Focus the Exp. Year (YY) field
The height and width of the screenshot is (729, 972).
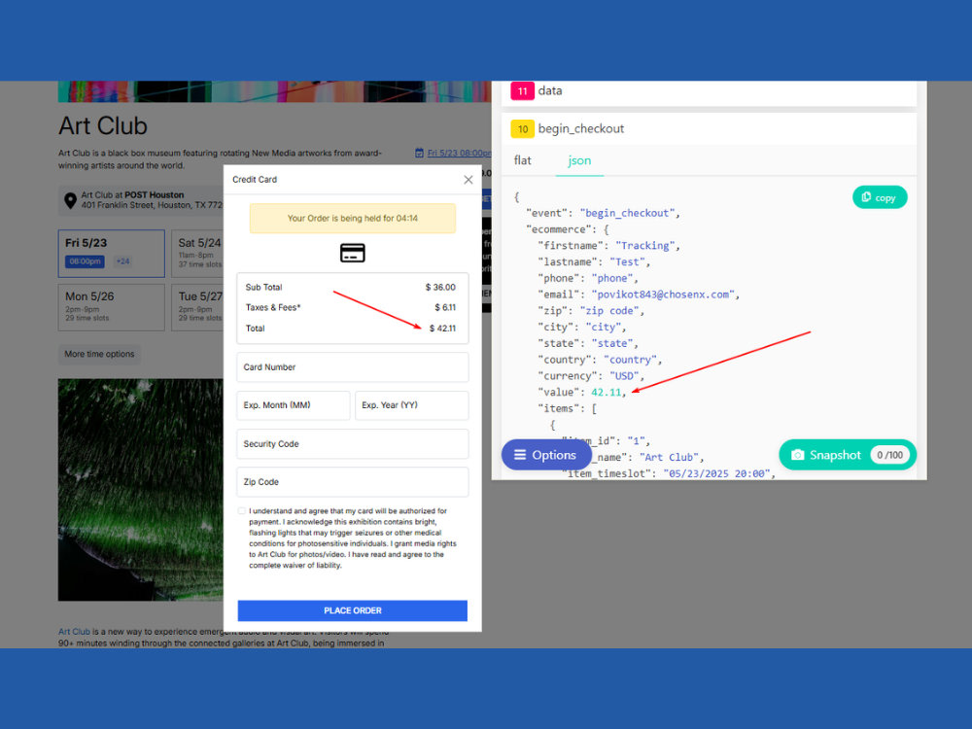click(x=411, y=405)
